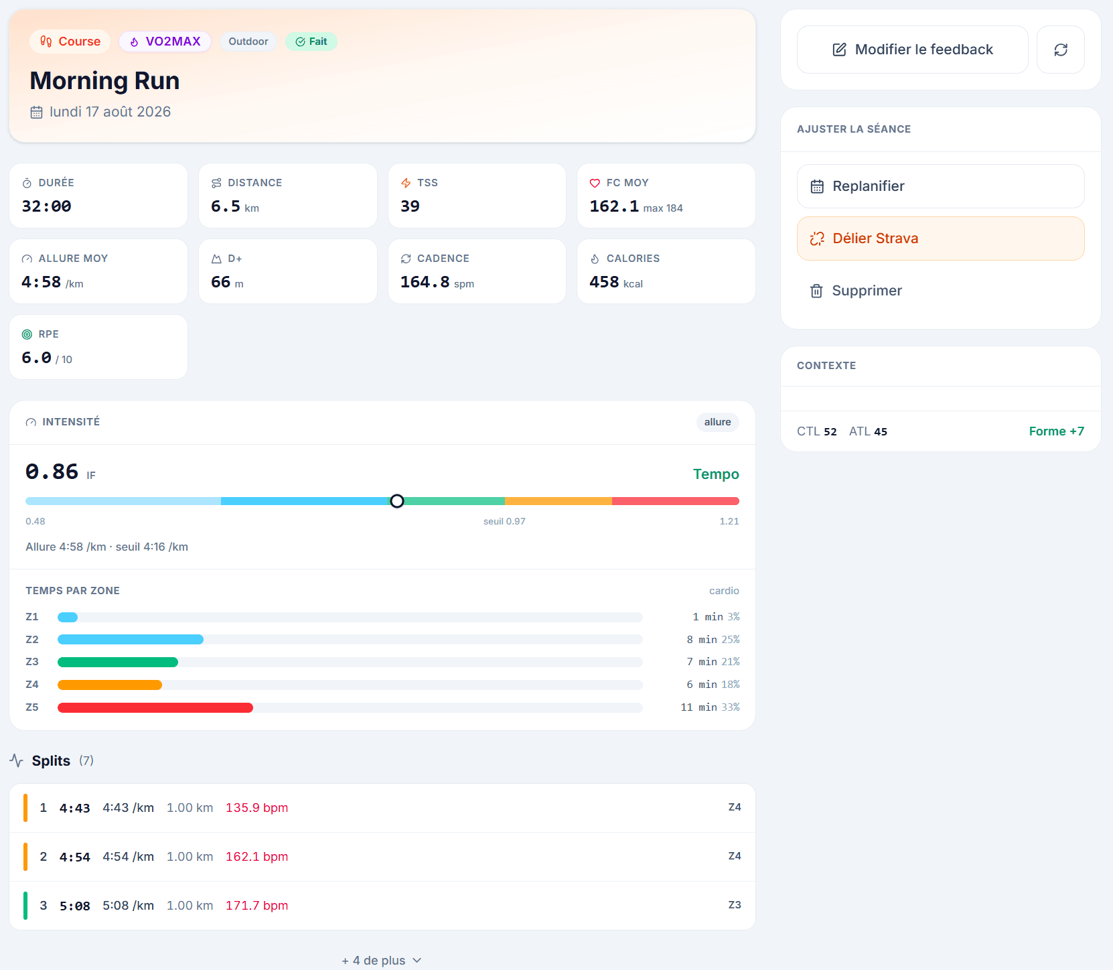1113x970 pixels.
Task: Click the Fait status badge
Action: [x=311, y=42]
